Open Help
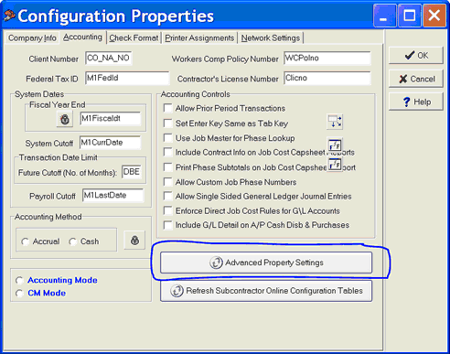This screenshot has height=354, width=450. pos(416,102)
